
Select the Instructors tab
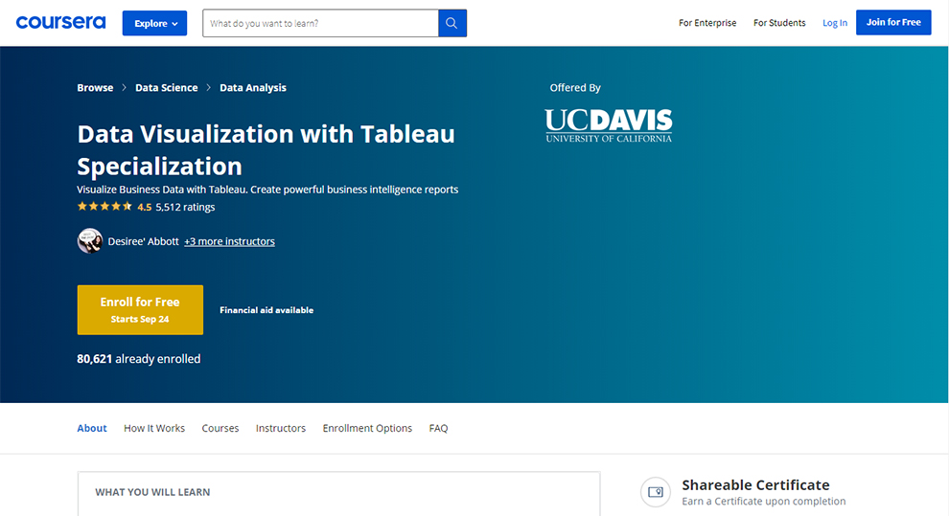[281, 428]
